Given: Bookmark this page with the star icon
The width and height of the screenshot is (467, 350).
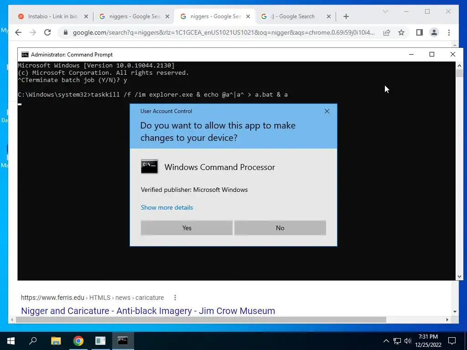Looking at the screenshot, I should (x=401, y=32).
